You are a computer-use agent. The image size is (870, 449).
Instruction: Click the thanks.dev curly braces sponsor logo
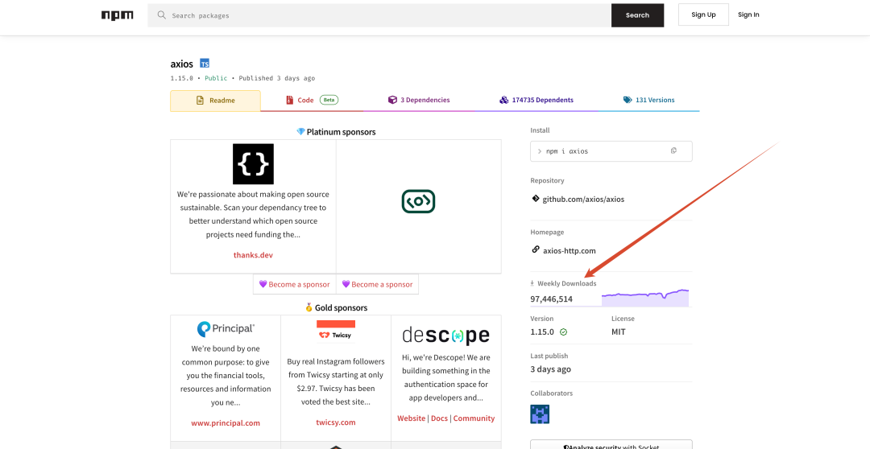click(x=253, y=164)
